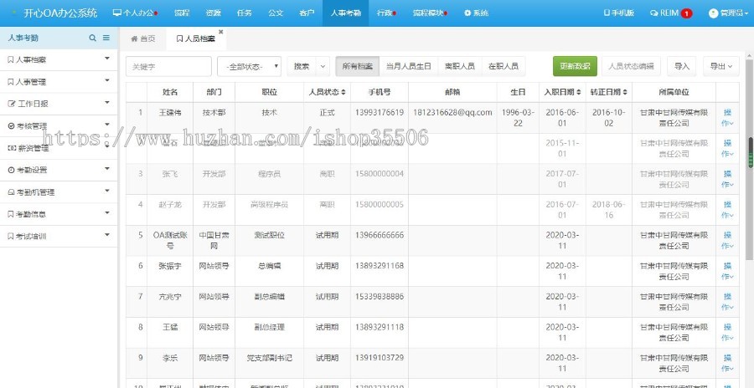Click email cell 1812316628@qq.com

click(x=452, y=112)
